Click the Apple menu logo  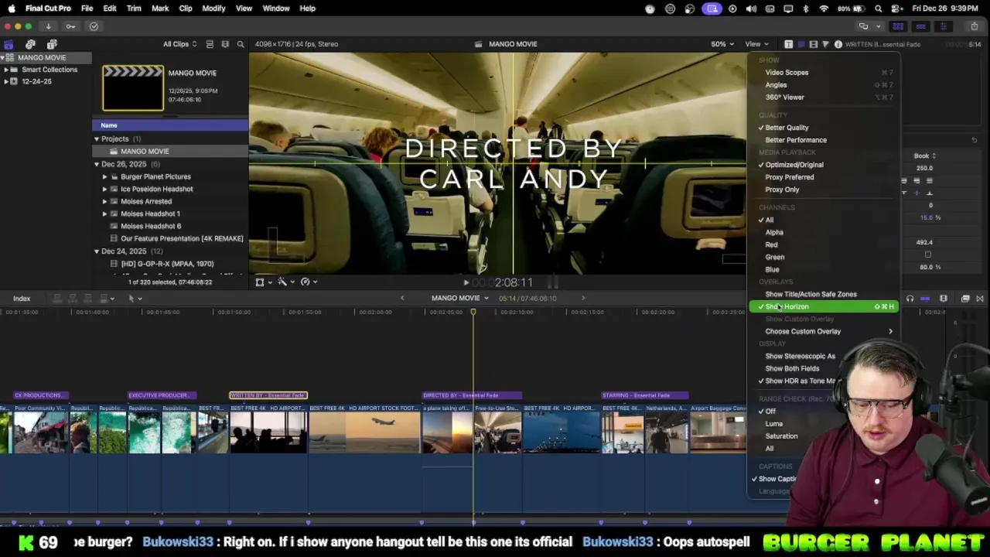12,9
